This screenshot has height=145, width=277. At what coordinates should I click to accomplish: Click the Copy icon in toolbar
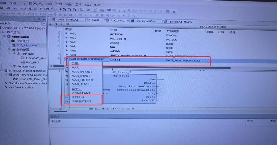[30, 8]
